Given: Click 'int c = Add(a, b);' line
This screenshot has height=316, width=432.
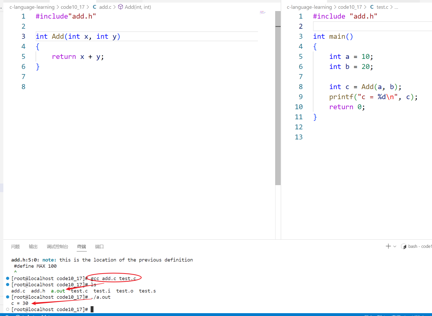Looking at the screenshot, I should (365, 87).
